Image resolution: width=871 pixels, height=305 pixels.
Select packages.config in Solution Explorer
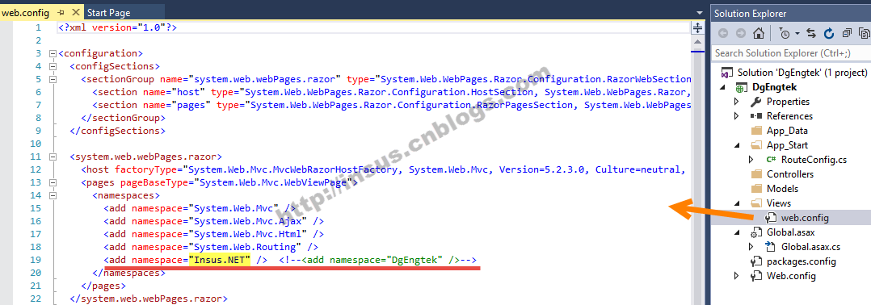[801, 261]
